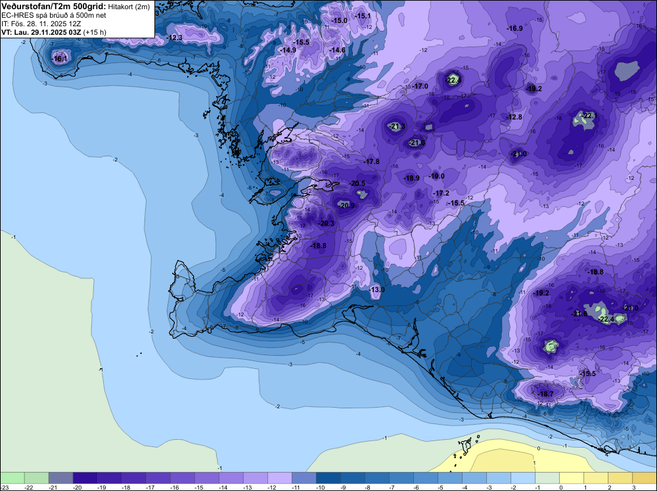This screenshot has width=657, height=491.
Task: Click the -17.8 temperature label
Action: coord(371,161)
